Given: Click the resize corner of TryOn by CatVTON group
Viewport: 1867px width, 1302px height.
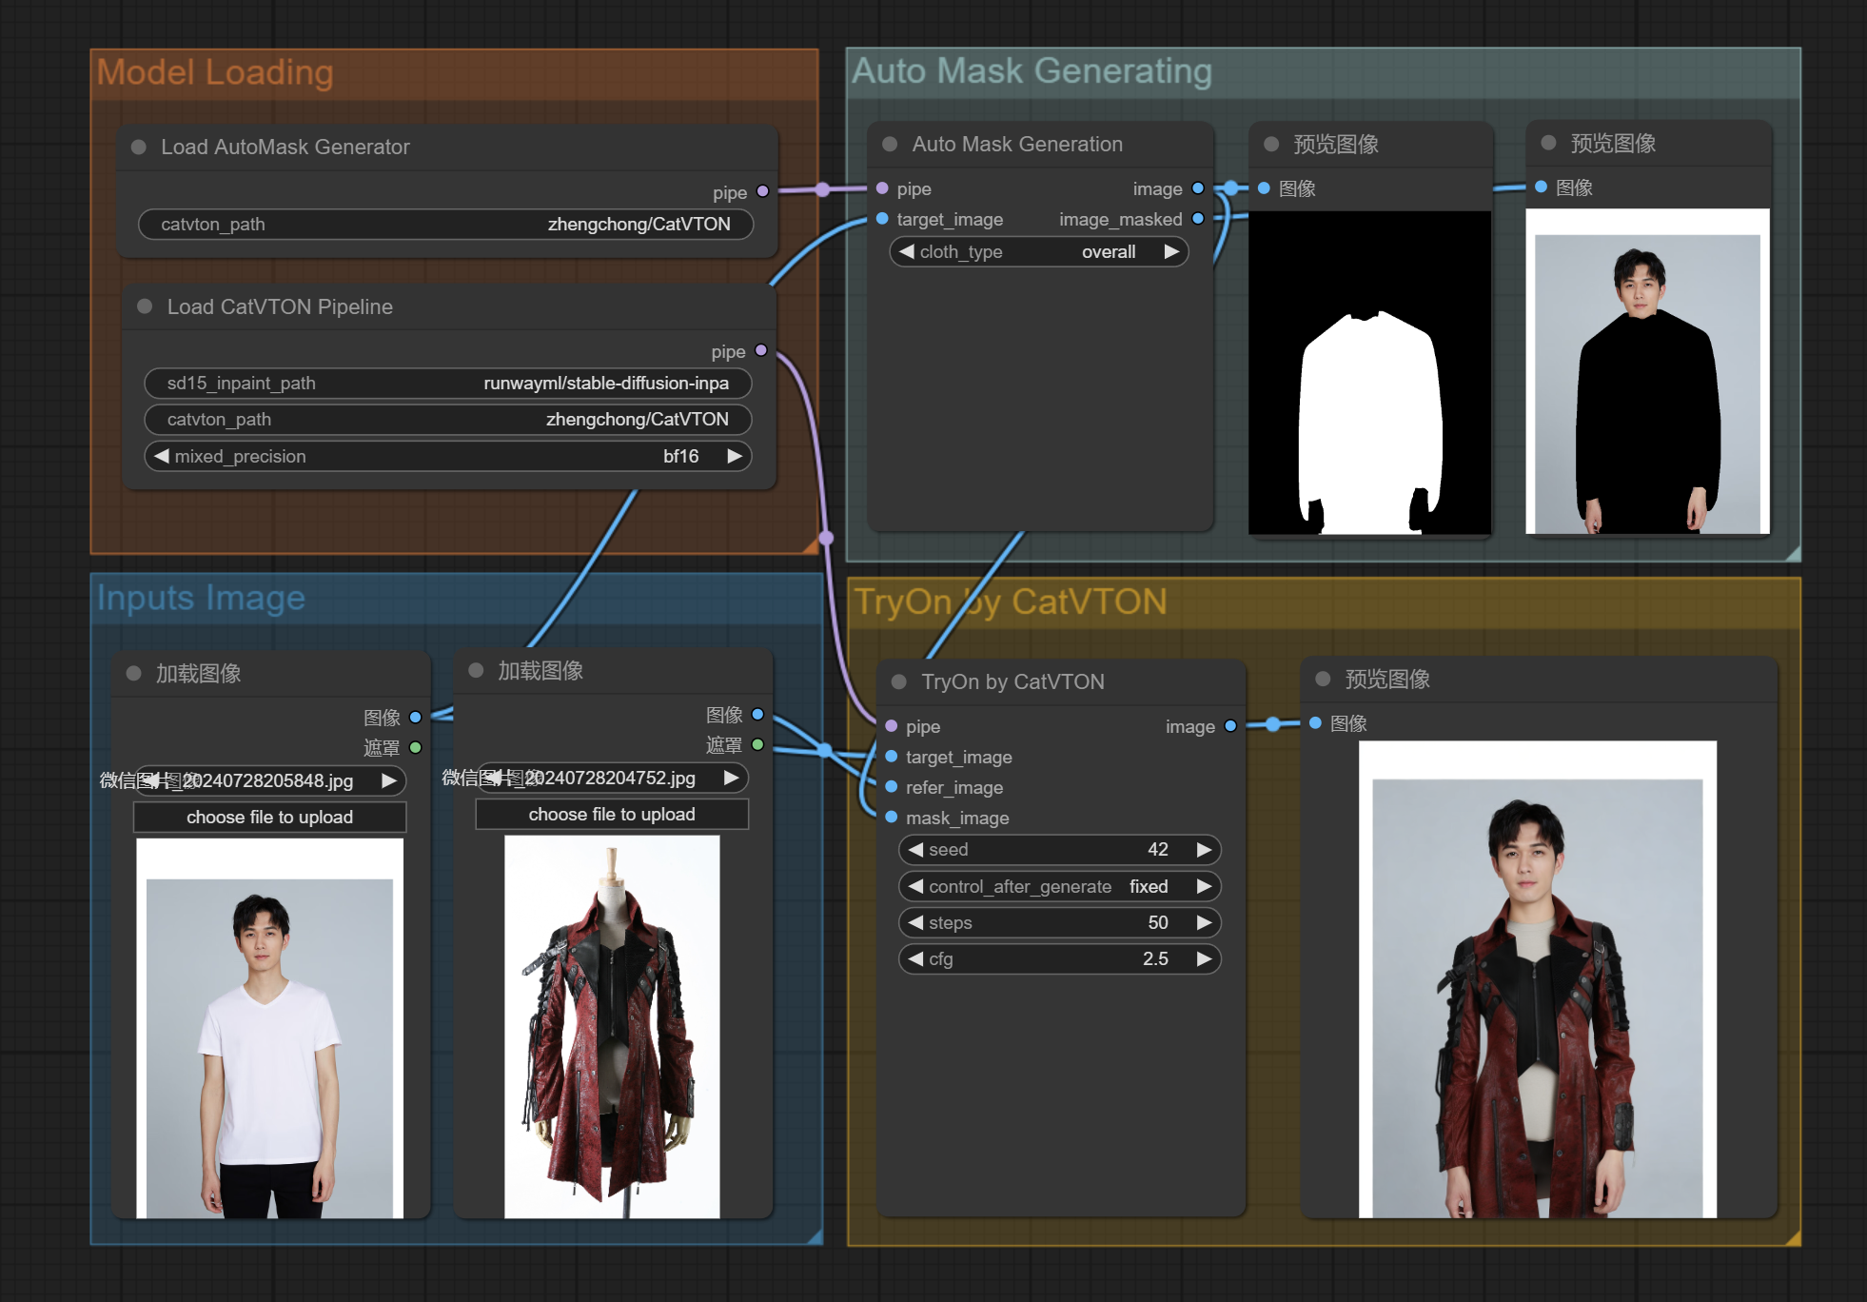Looking at the screenshot, I should point(1793,1238).
